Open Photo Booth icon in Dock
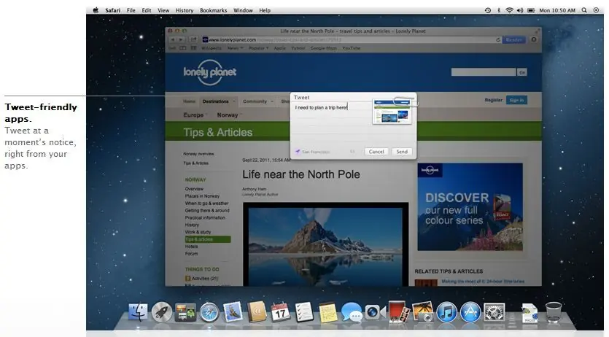The image size is (609, 337). tap(399, 312)
